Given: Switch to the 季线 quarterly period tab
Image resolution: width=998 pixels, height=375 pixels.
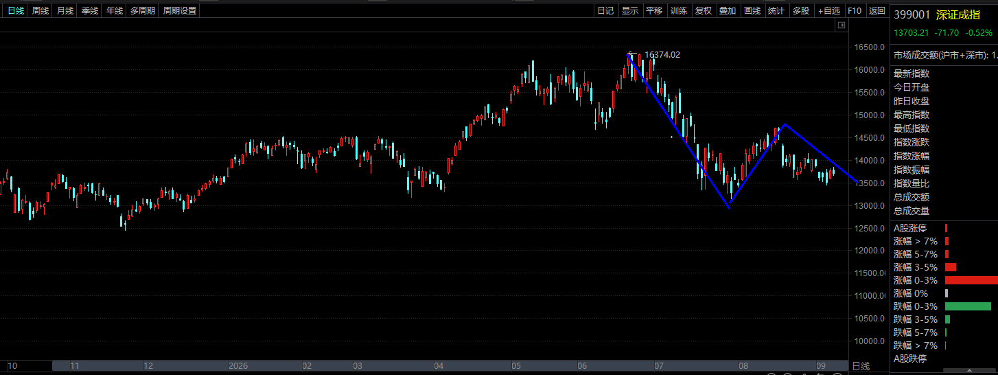Looking at the screenshot, I should click(x=89, y=10).
